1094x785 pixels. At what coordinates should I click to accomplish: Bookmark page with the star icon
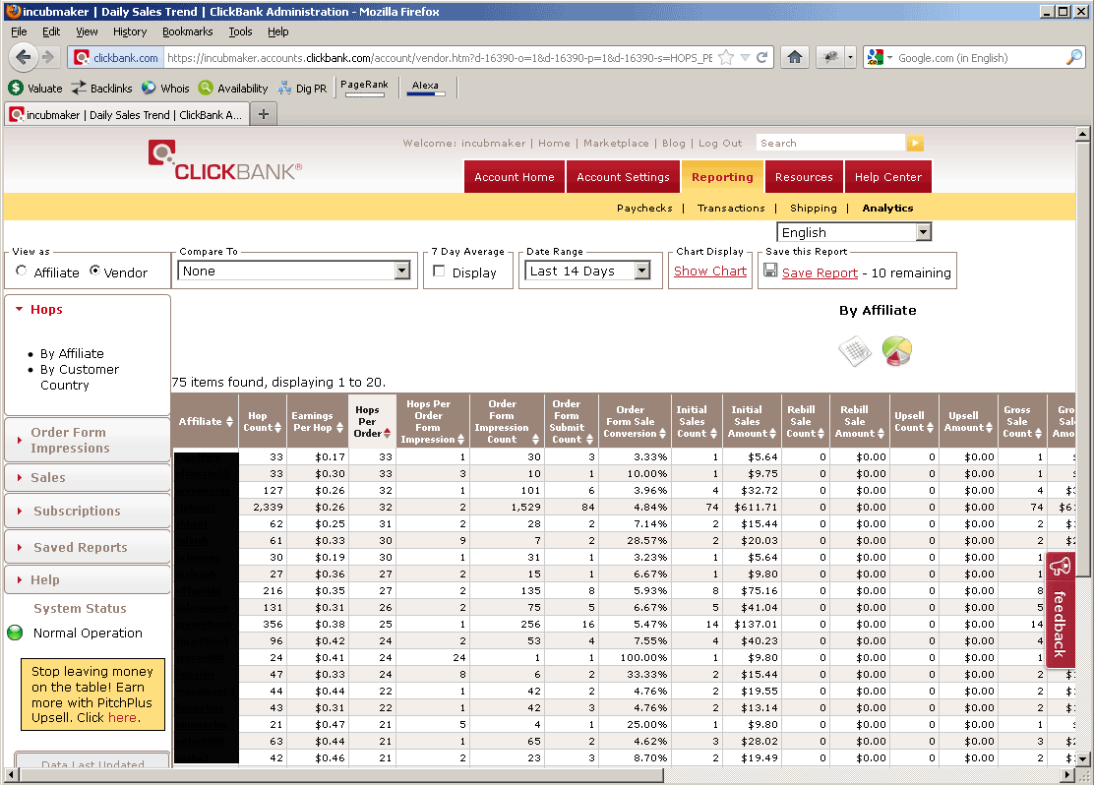click(x=726, y=58)
